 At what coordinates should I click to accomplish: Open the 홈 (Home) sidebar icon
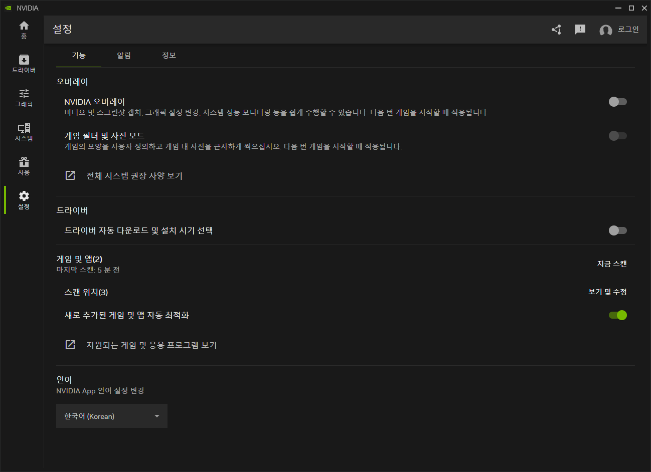click(x=24, y=30)
